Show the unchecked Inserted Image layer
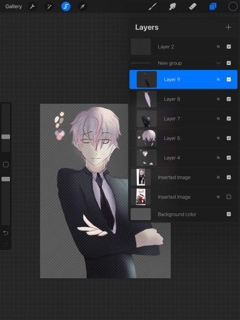 tap(229, 197)
